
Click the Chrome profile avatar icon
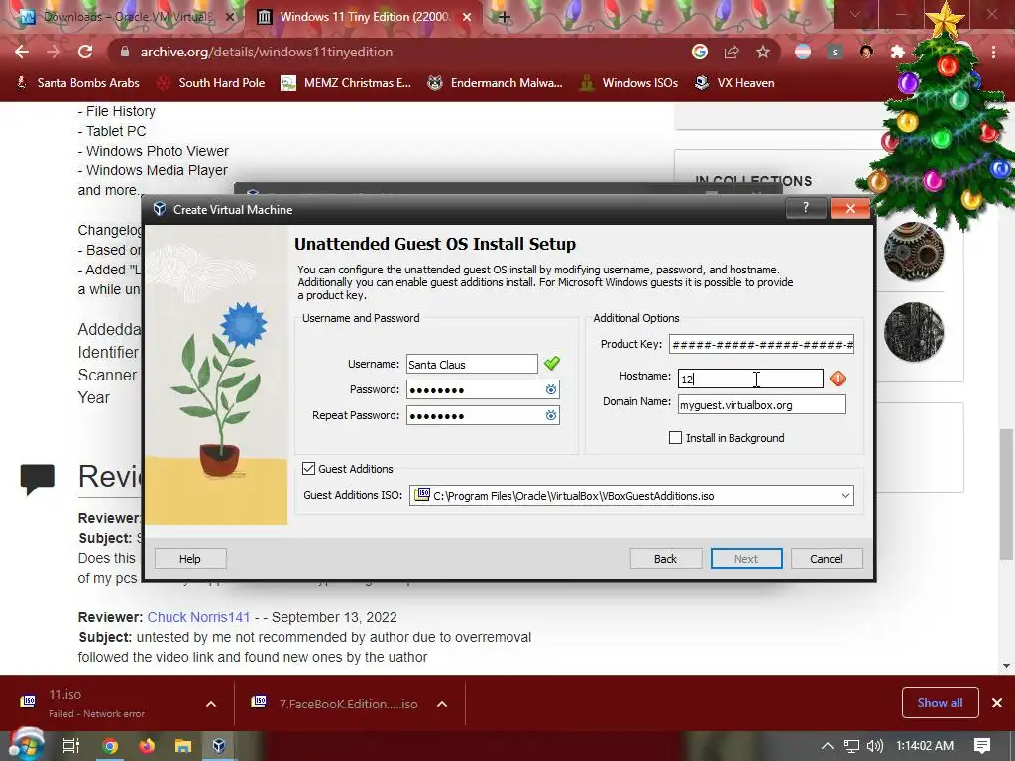coord(866,52)
